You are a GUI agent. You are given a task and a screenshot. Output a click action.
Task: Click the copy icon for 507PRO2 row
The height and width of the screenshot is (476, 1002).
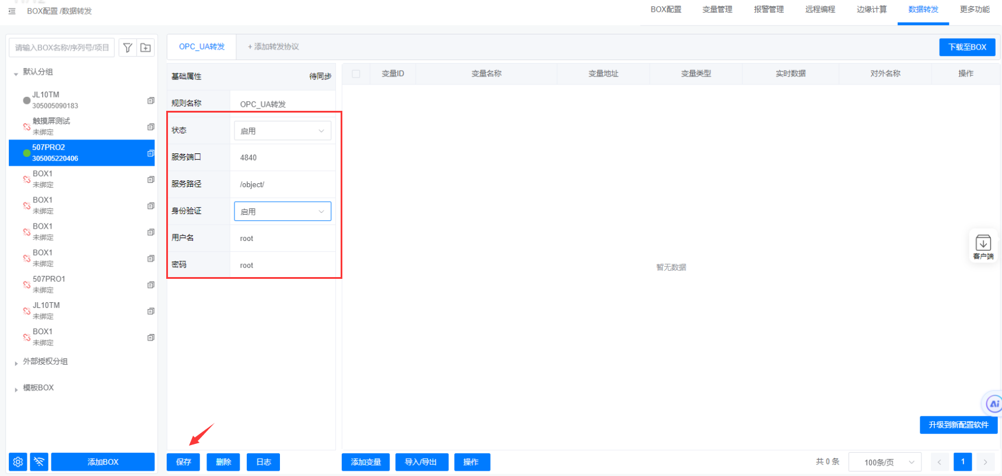click(151, 153)
